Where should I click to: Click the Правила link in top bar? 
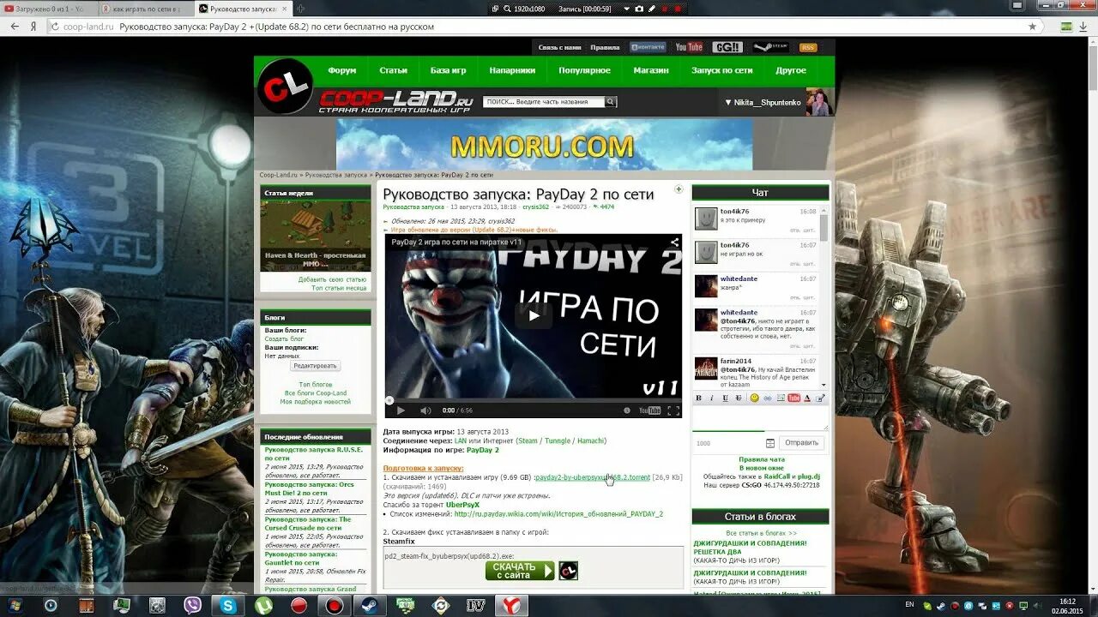tap(605, 47)
